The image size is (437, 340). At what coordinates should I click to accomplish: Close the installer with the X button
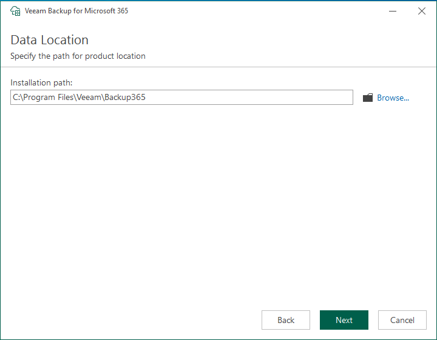422,11
